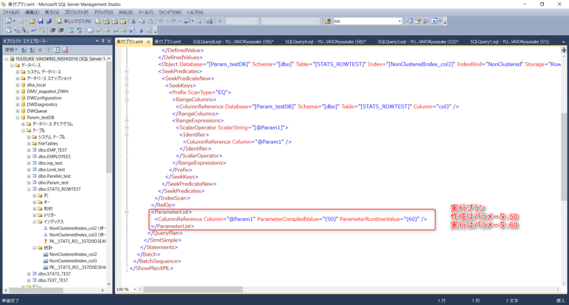Open the tab list overflow dropdown arrow
569x305 pixels.
click(x=563, y=42)
